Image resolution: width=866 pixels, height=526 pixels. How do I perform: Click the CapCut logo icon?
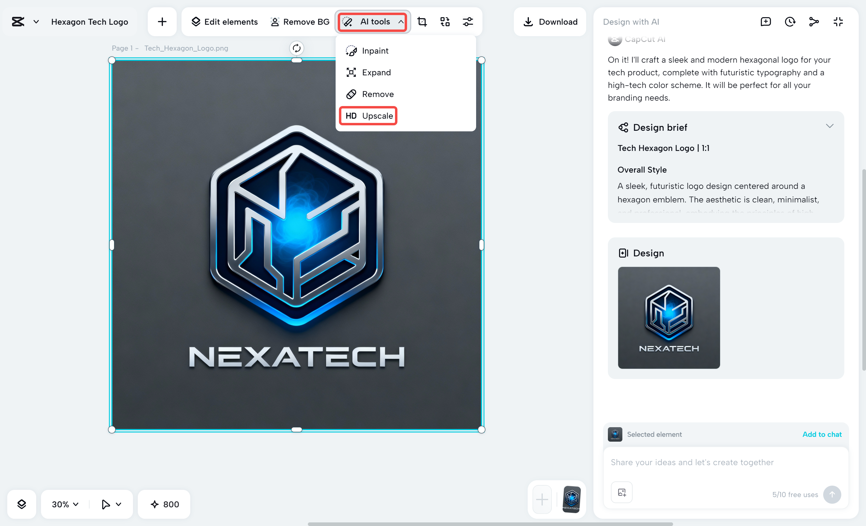pos(18,22)
